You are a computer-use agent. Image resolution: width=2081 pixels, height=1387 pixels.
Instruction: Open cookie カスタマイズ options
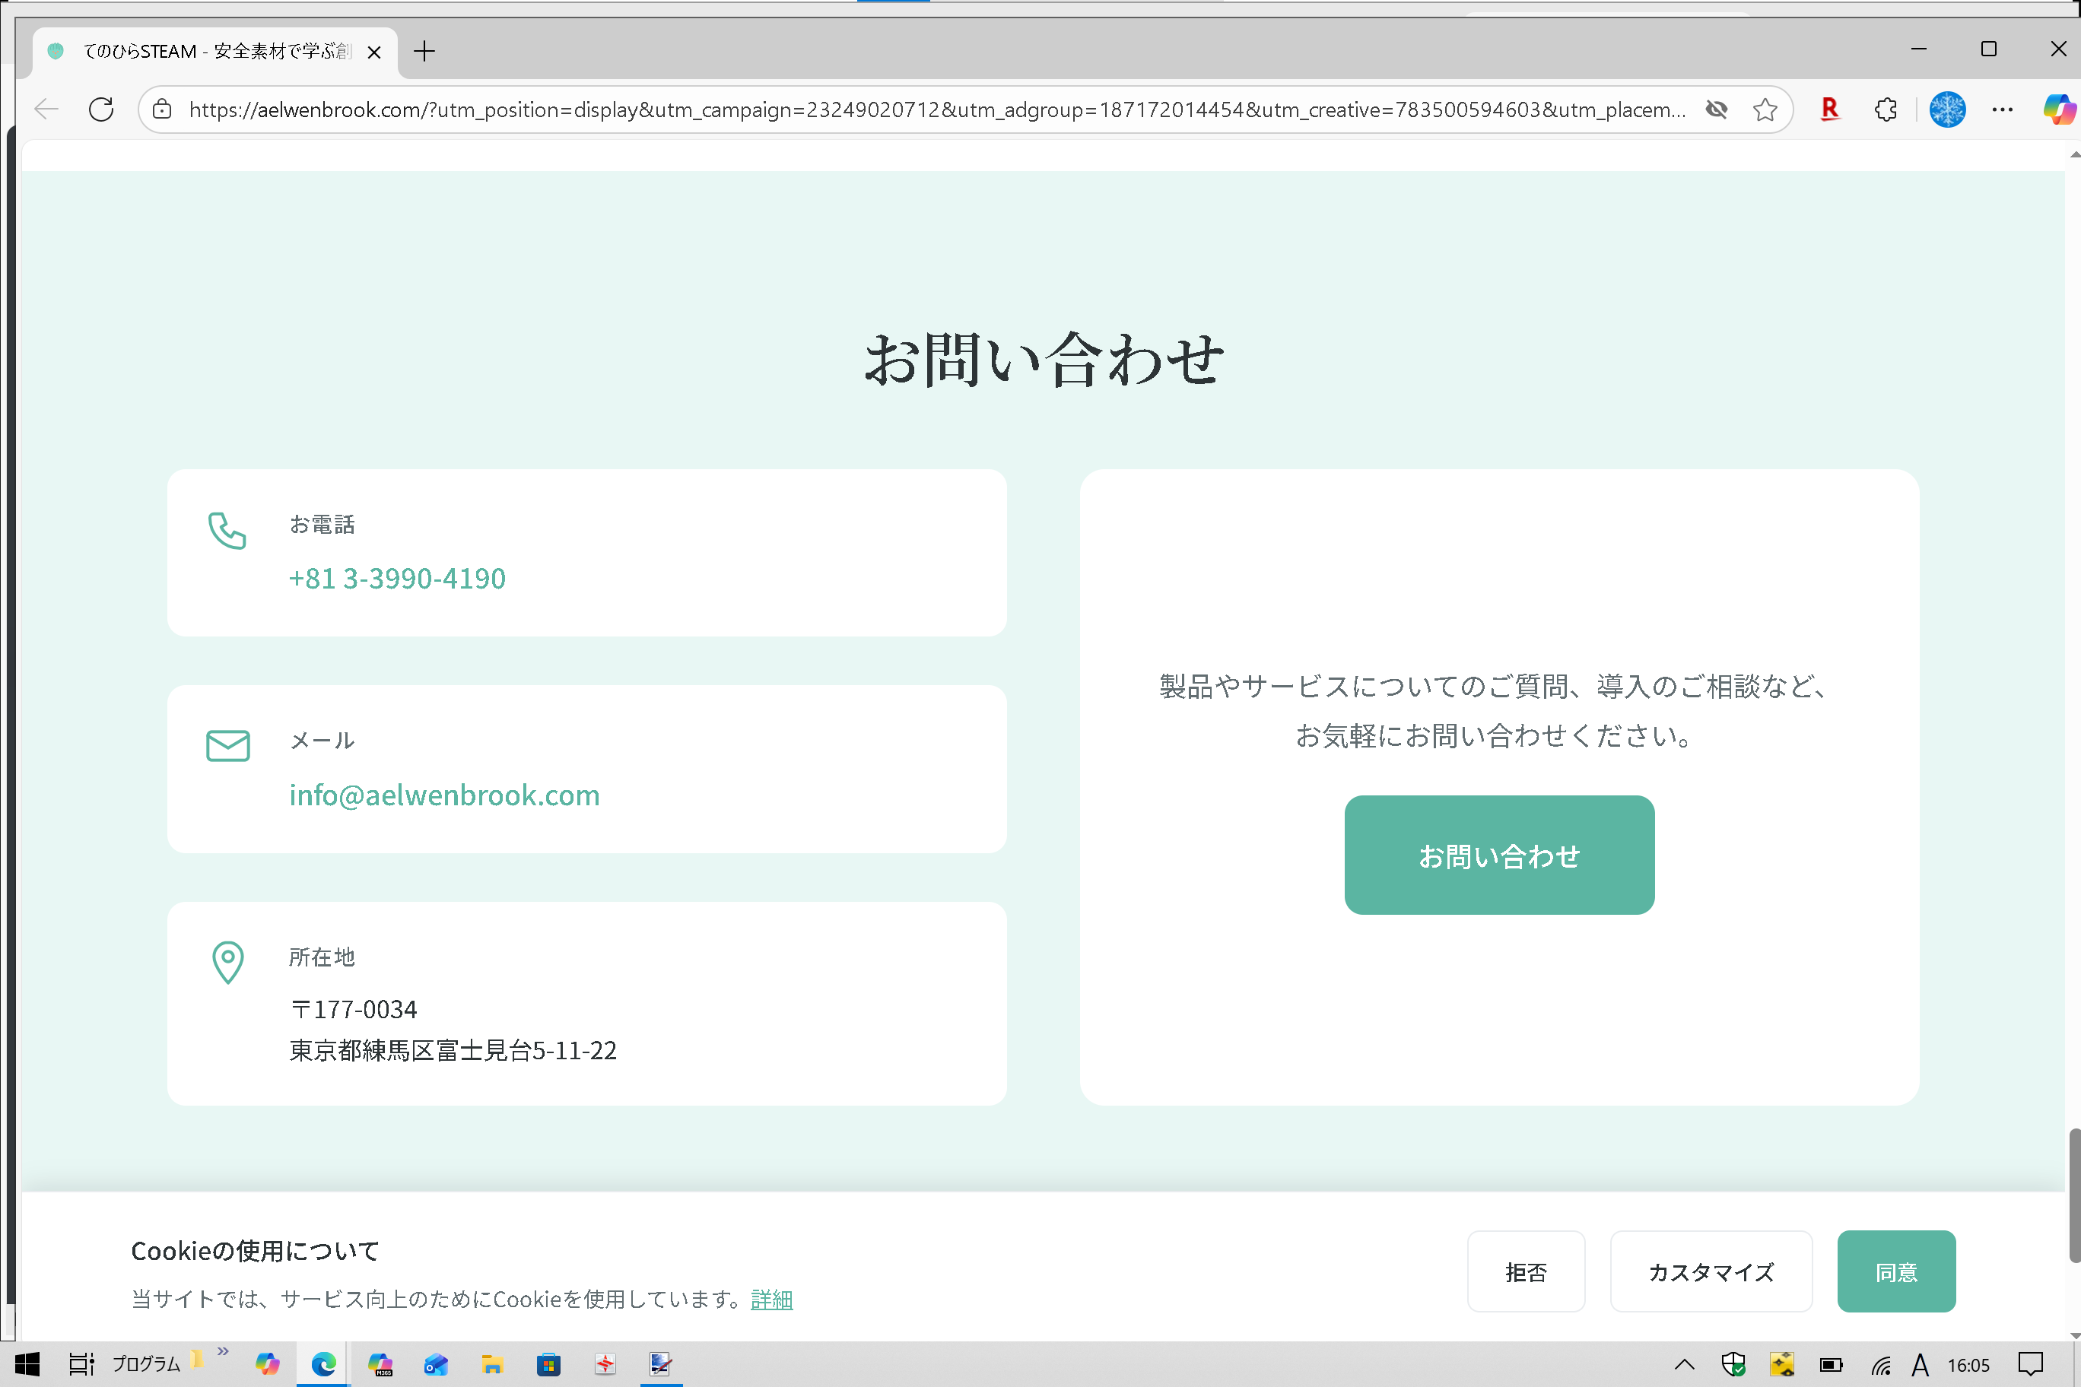click(1711, 1271)
